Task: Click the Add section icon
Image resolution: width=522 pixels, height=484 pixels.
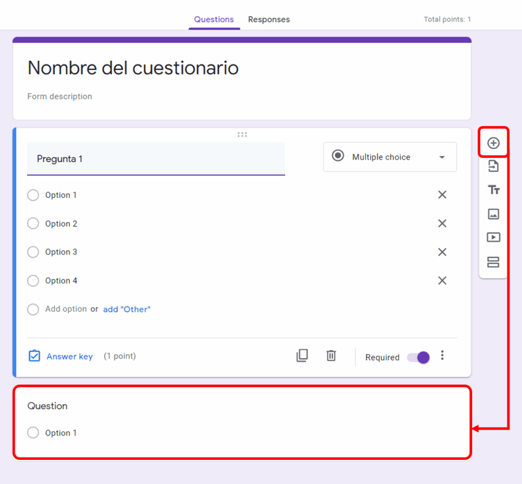Action: (x=493, y=262)
